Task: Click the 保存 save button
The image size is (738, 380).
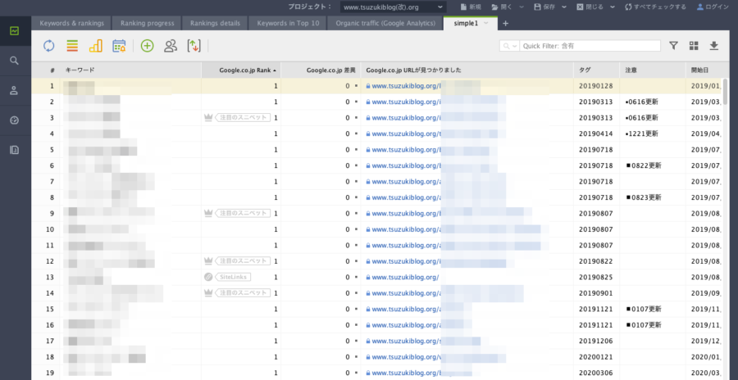Action: pyautogui.click(x=544, y=7)
